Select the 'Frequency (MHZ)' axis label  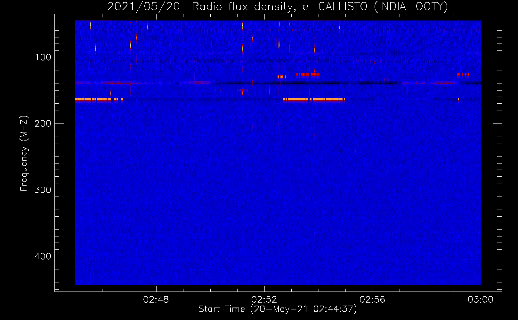24,154
